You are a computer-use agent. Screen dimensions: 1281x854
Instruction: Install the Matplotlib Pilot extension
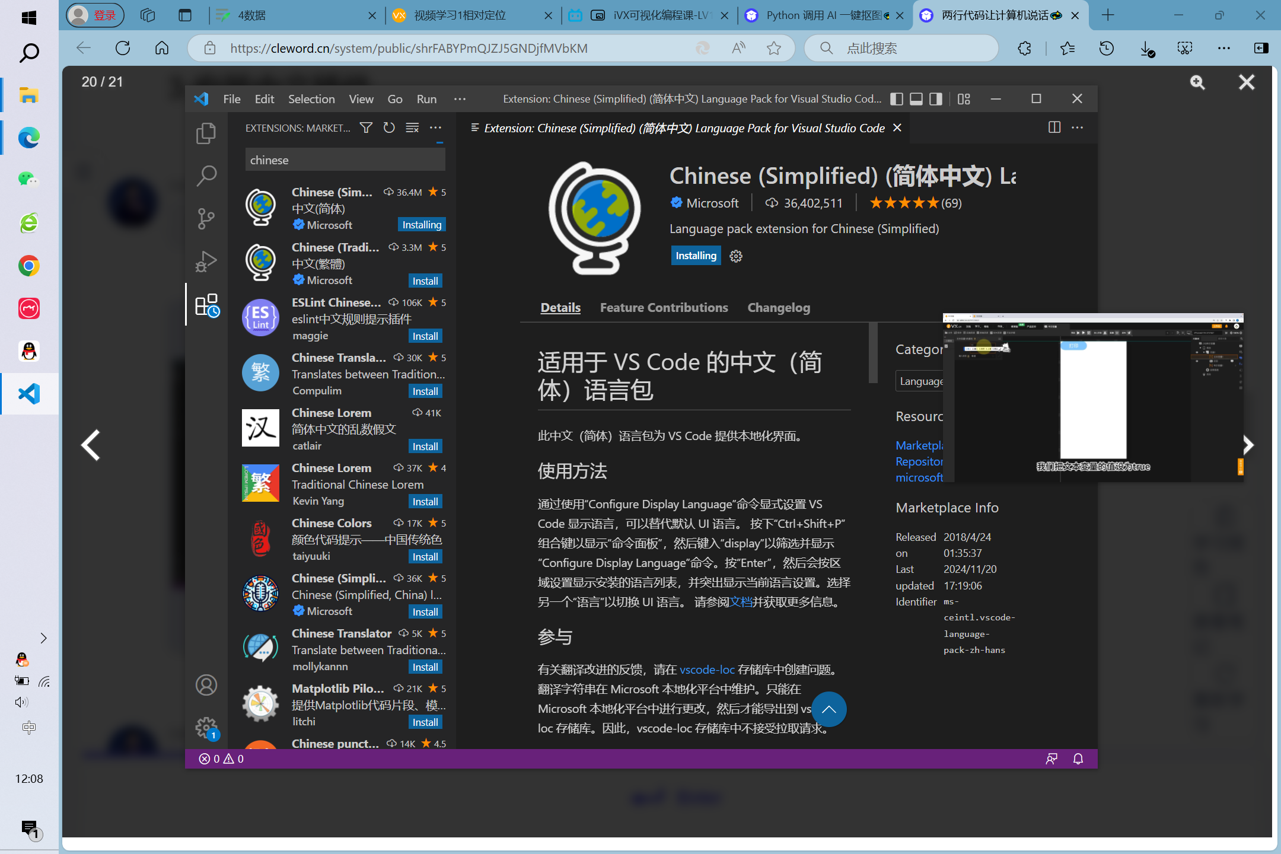coord(425,722)
